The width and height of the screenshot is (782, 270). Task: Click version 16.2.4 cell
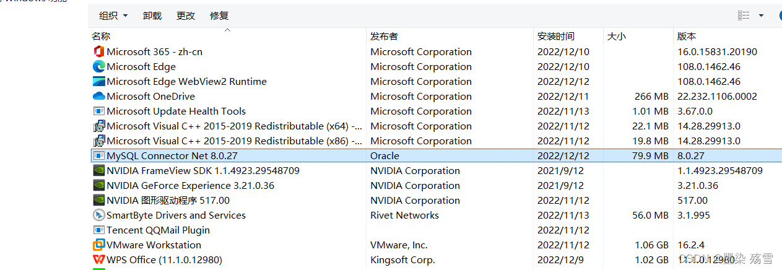[690, 245]
